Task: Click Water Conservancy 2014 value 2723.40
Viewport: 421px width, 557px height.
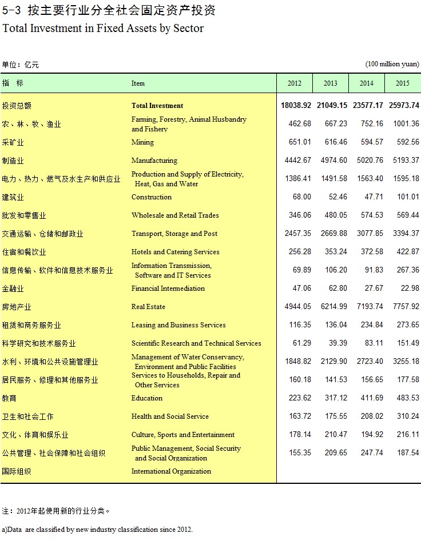Action: [x=370, y=362]
